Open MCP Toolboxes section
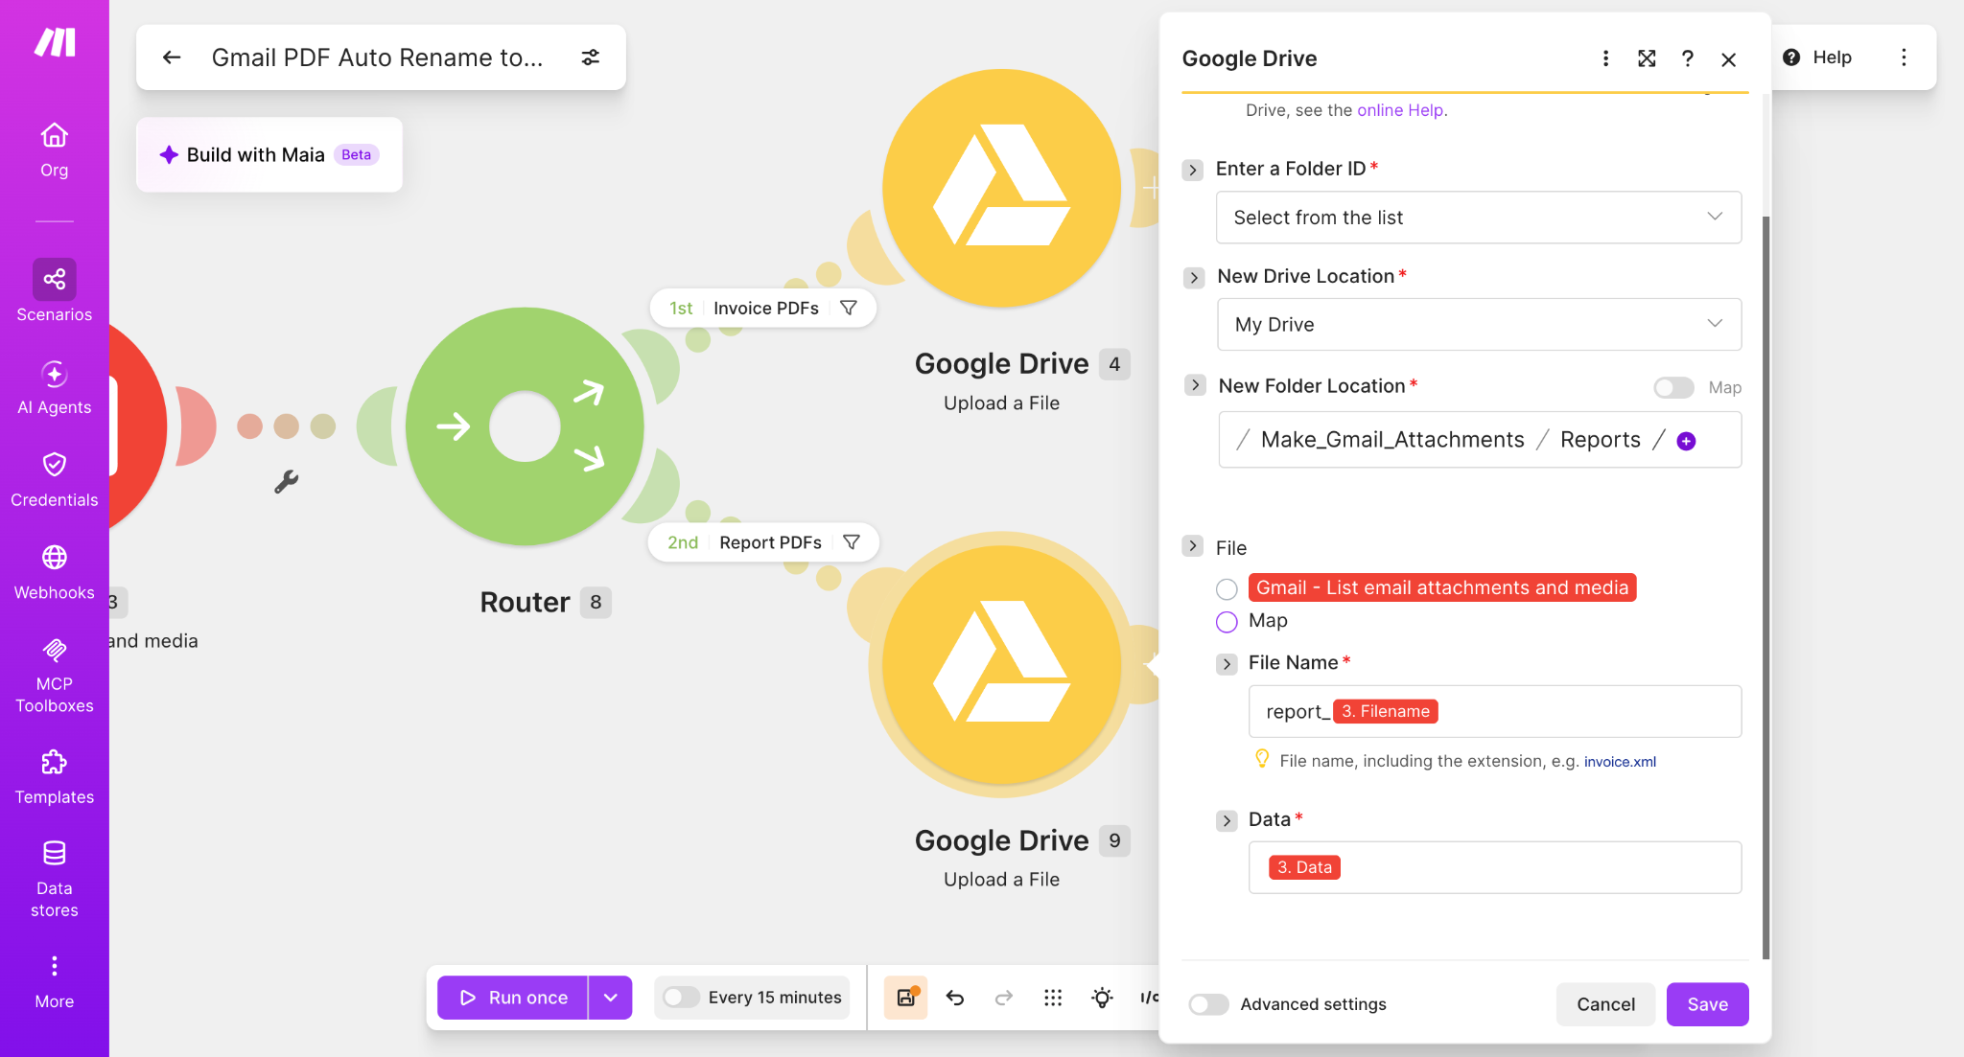 [x=55, y=676]
